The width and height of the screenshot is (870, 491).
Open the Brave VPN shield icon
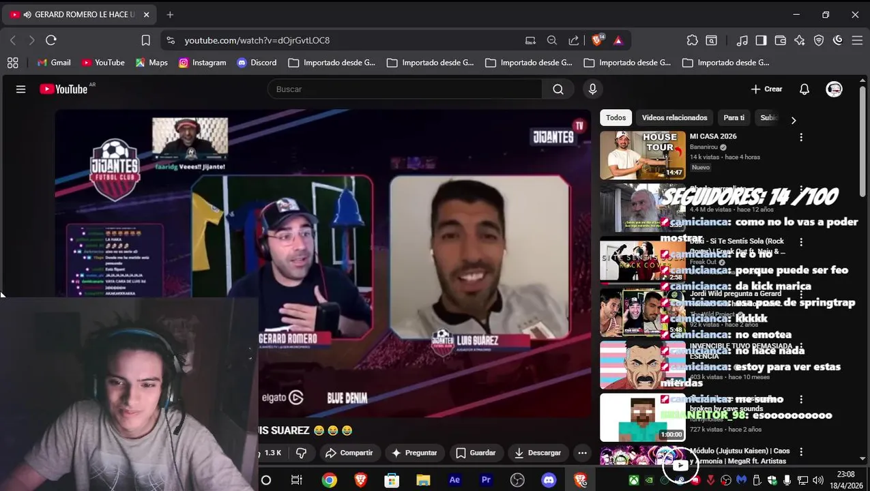819,40
